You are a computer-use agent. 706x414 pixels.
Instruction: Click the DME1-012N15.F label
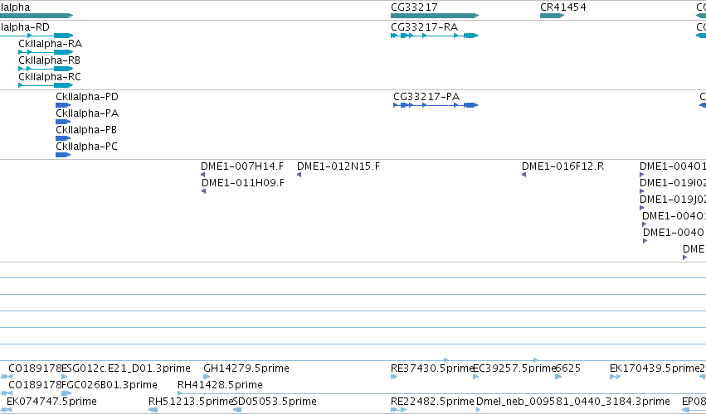[x=338, y=166]
